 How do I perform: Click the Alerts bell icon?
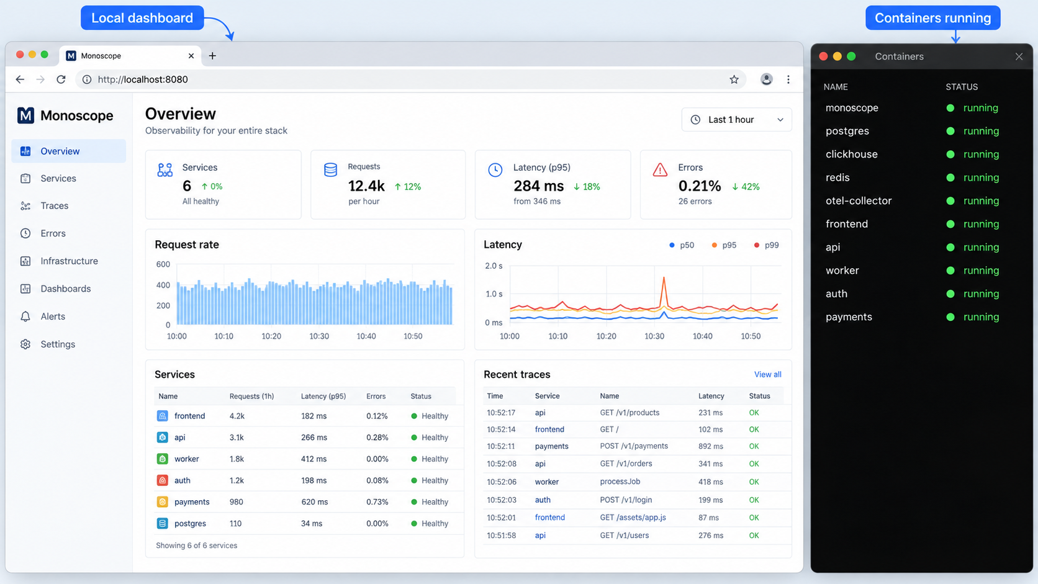click(x=25, y=317)
